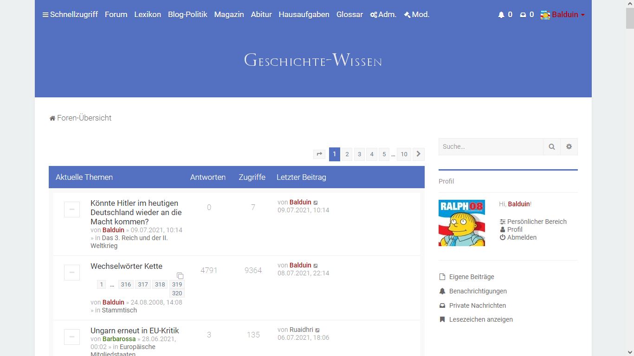The width and height of the screenshot is (634, 356).
Task: Click the notifications bell icon in header
Action: [x=501, y=15]
